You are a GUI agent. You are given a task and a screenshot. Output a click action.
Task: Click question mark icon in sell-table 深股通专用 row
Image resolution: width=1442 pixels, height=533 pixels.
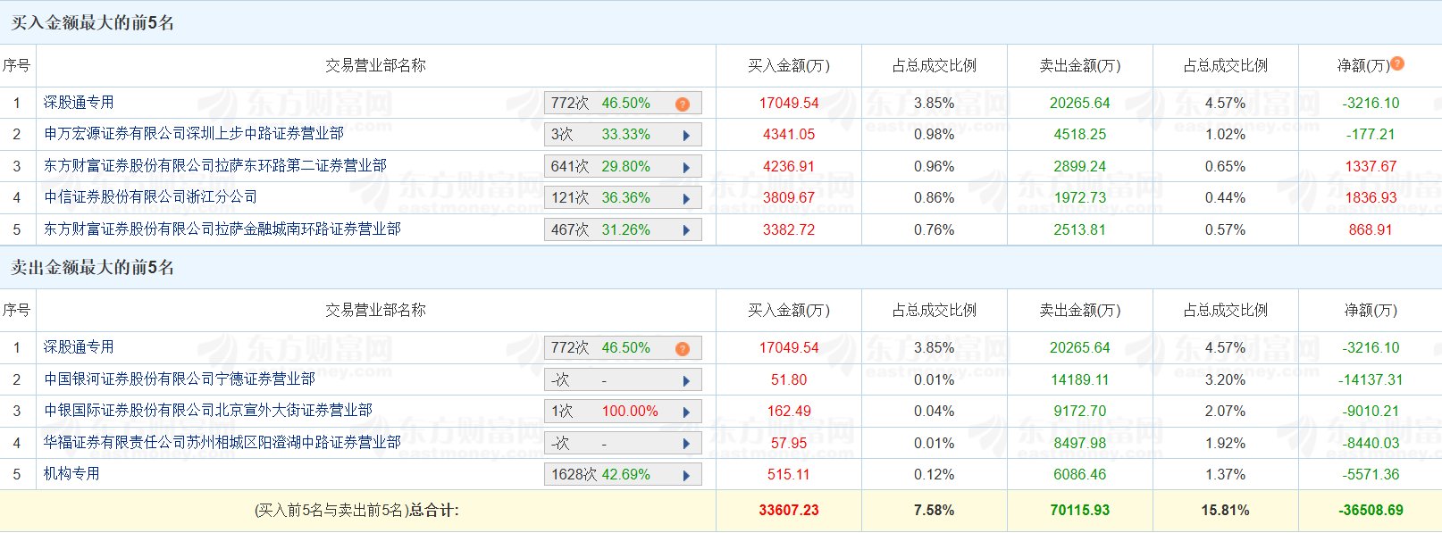(x=683, y=348)
